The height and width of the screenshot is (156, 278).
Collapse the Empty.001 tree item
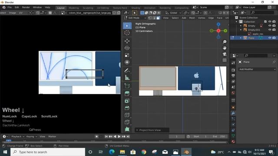(241, 30)
